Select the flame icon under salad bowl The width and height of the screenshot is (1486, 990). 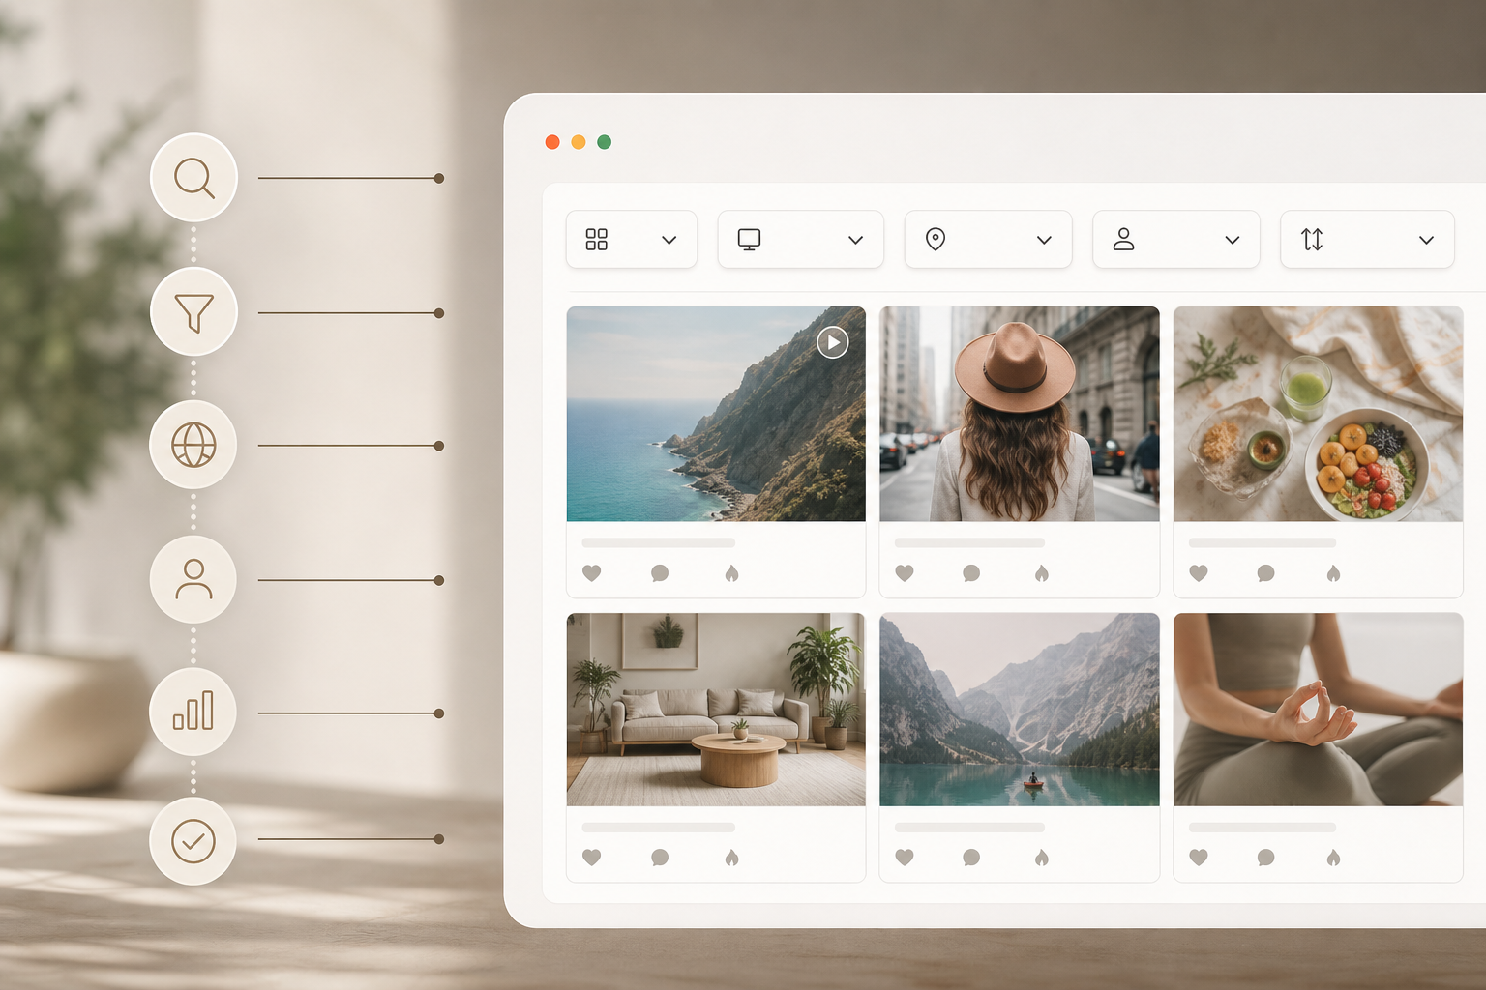(1333, 573)
